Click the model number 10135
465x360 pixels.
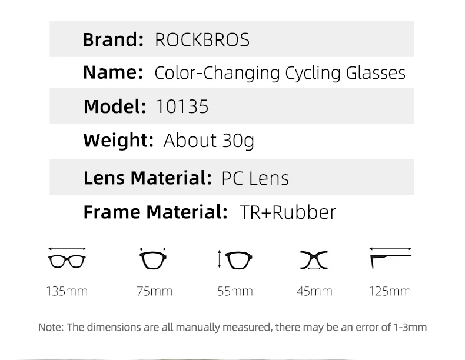(182, 106)
